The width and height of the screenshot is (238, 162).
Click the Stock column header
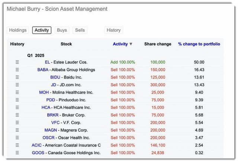(66, 44)
